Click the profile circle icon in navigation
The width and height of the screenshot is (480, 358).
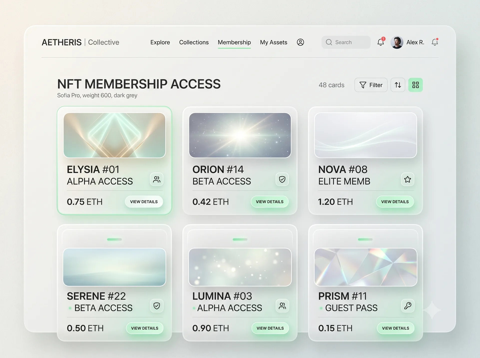coord(300,42)
